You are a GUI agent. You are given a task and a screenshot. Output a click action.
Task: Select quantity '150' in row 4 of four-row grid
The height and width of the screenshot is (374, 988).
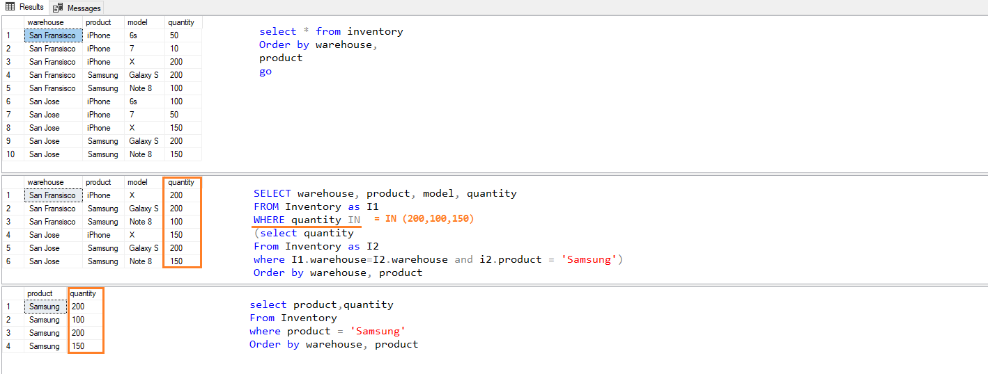(86, 346)
